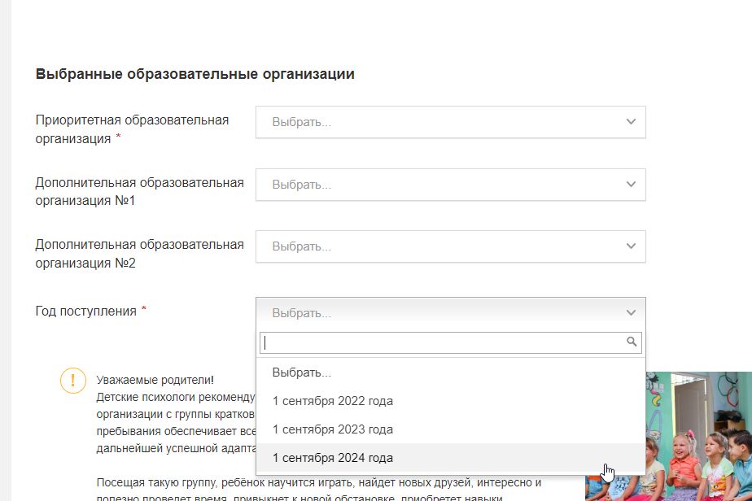Click the text Уважаемые родители!
This screenshot has height=501, width=752.
coord(155,380)
